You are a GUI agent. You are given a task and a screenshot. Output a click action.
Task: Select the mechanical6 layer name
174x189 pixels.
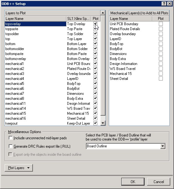click(15, 89)
